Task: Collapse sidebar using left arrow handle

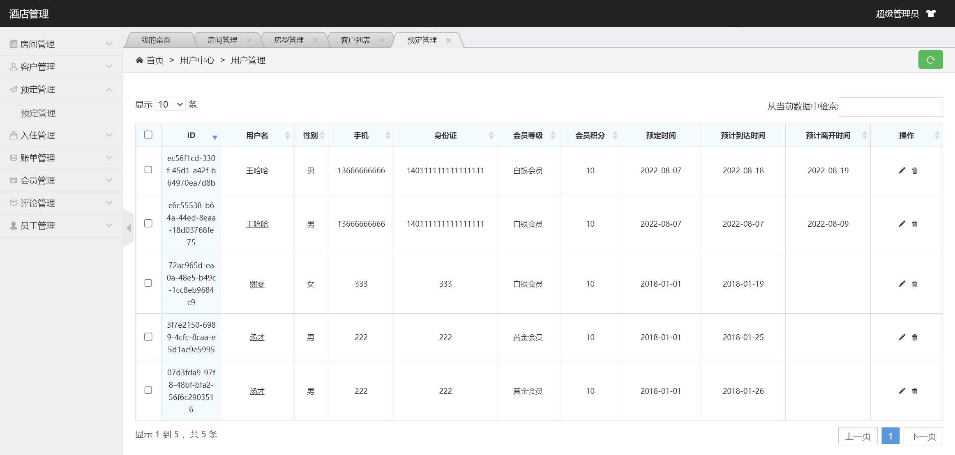Action: coord(129,227)
